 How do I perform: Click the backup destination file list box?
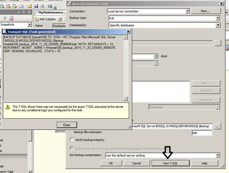(x=161, y=92)
